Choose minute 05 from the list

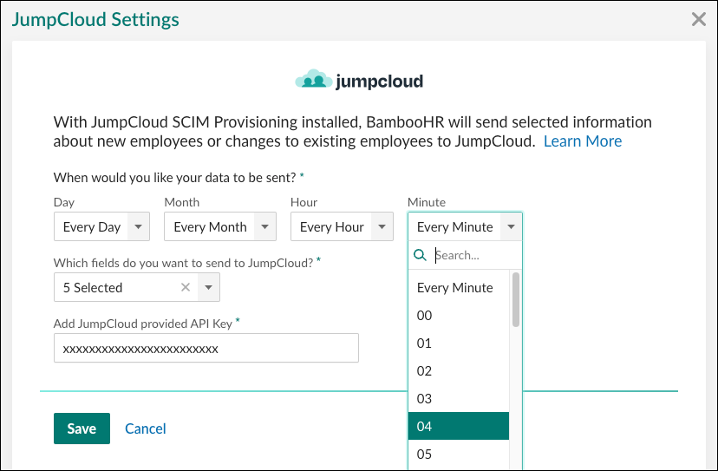tap(425, 455)
